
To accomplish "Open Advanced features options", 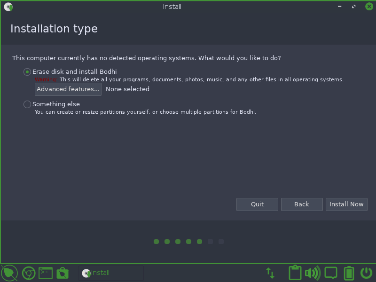I will [x=68, y=89].
